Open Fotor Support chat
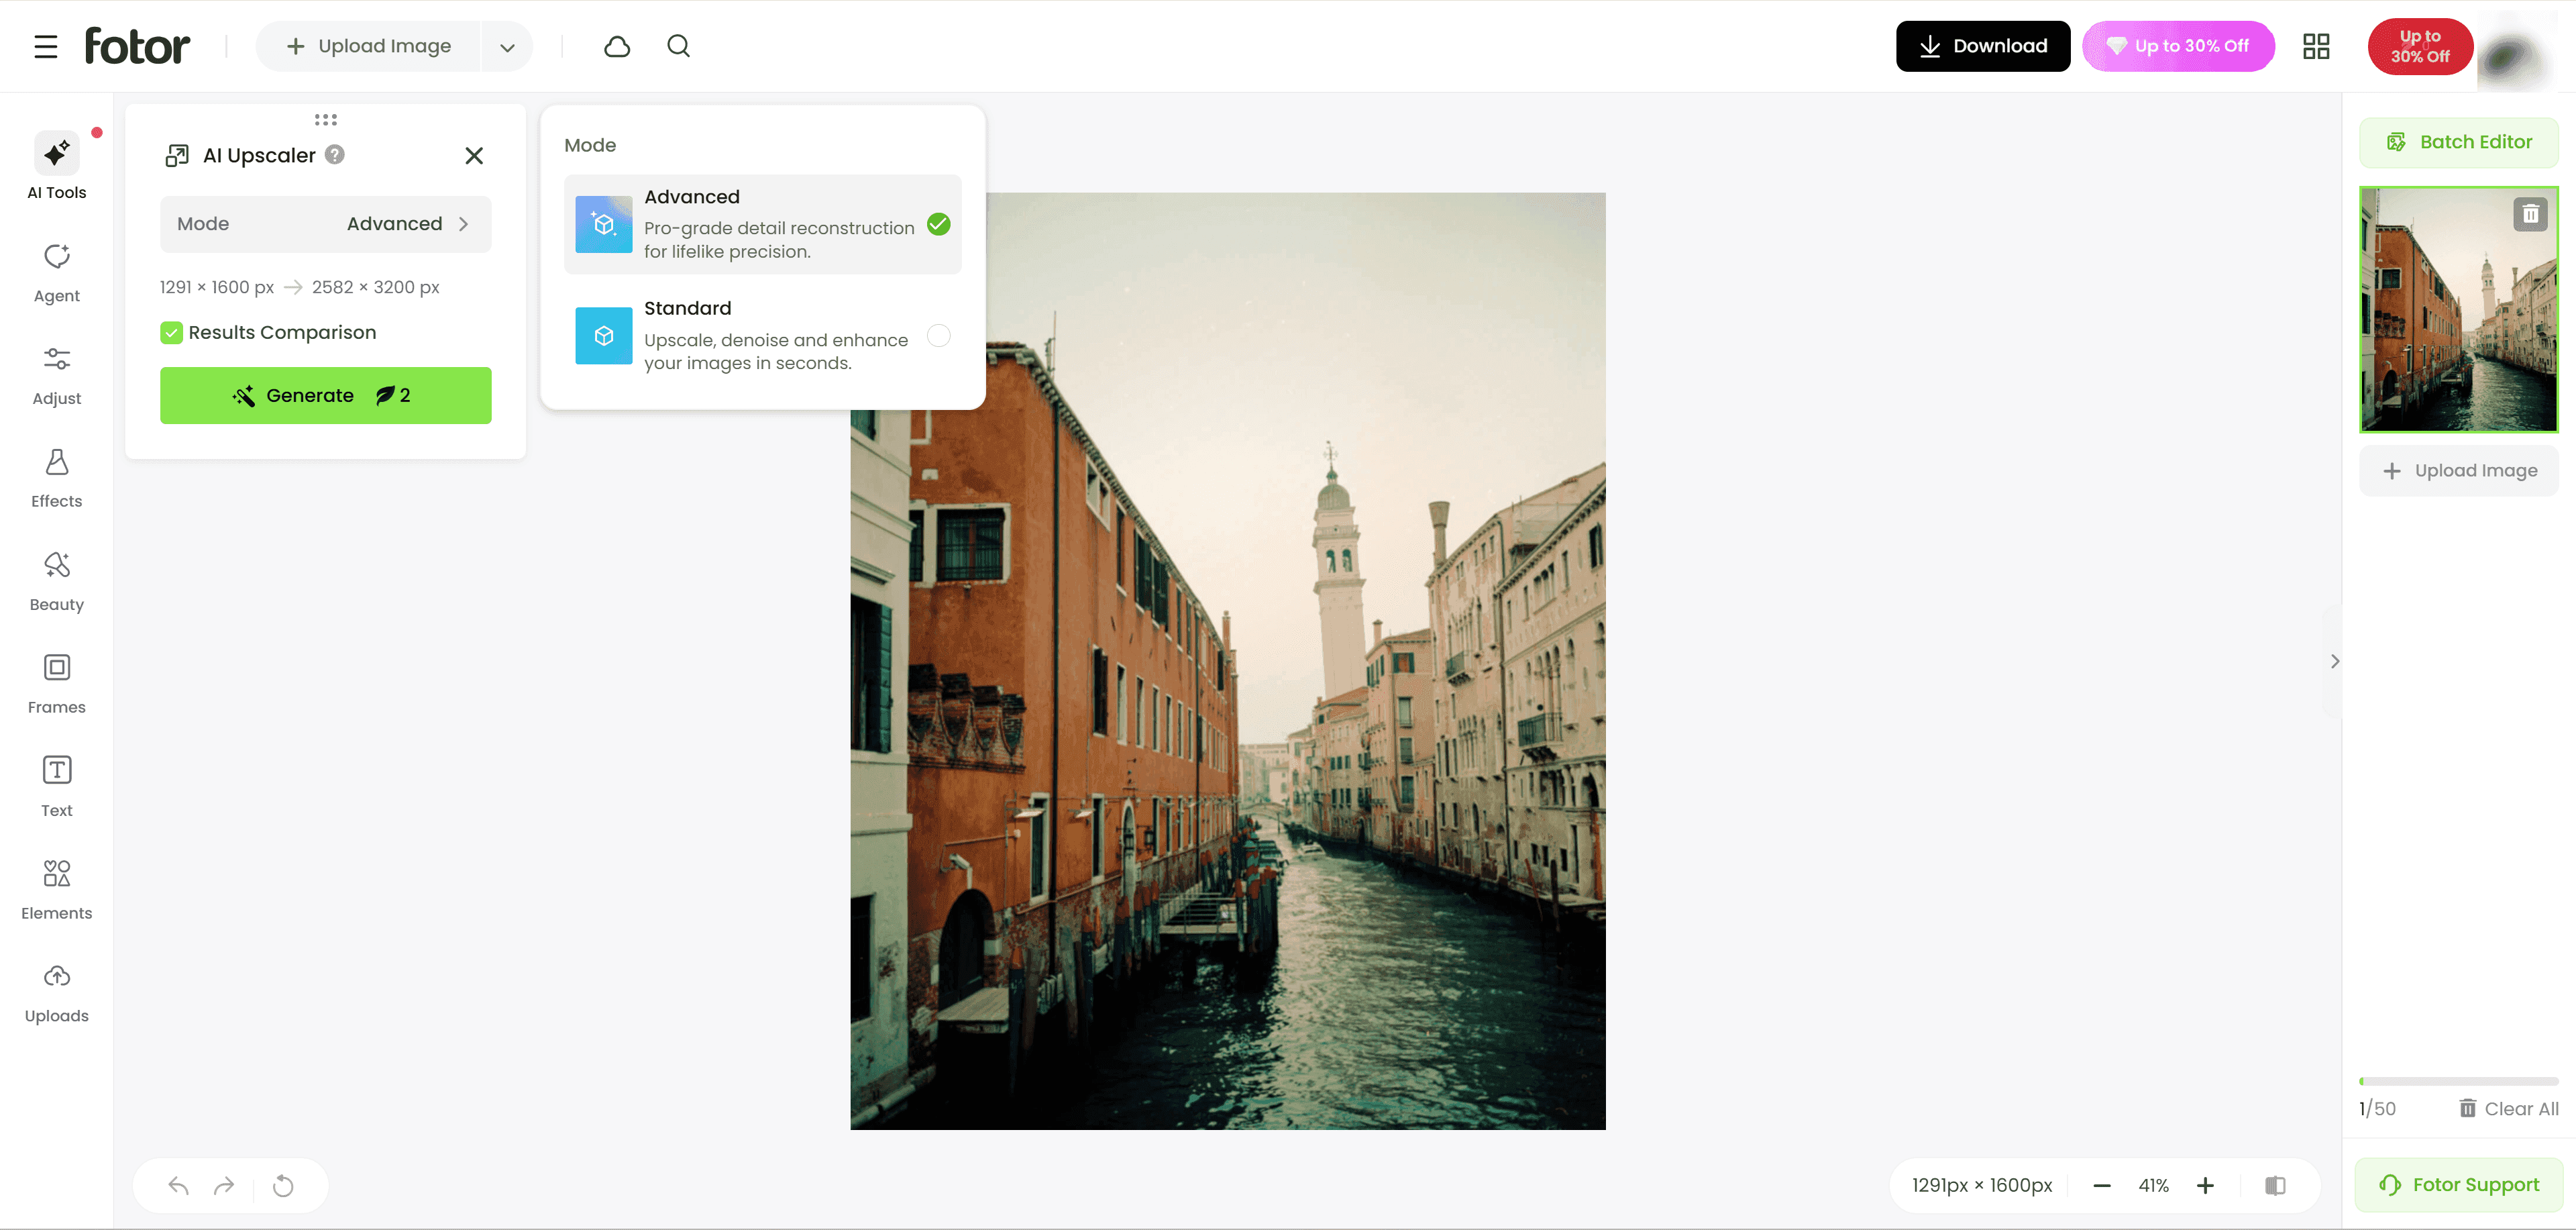This screenshot has height=1230, width=2576. click(2459, 1185)
